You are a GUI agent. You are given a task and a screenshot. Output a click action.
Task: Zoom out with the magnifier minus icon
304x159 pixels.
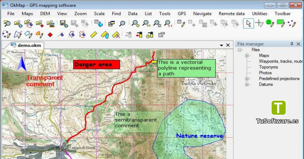pyautogui.click(x=146, y=23)
